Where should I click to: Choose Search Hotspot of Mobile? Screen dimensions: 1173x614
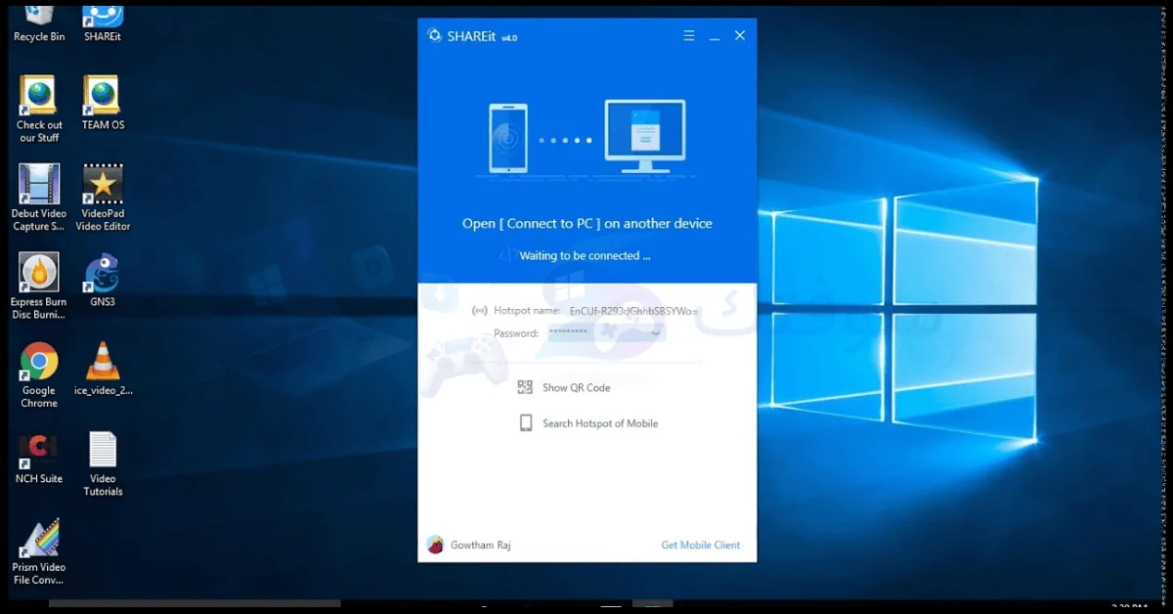[587, 423]
